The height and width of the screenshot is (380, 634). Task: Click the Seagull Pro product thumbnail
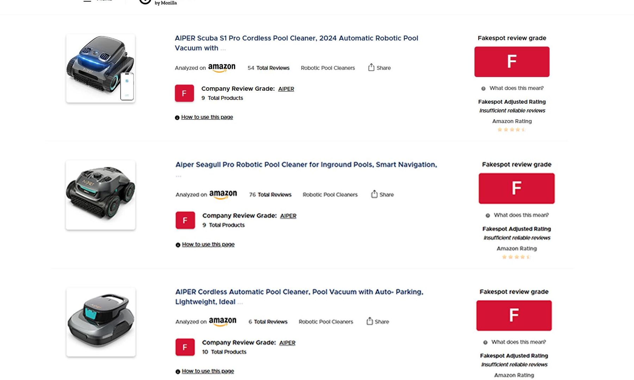(101, 195)
